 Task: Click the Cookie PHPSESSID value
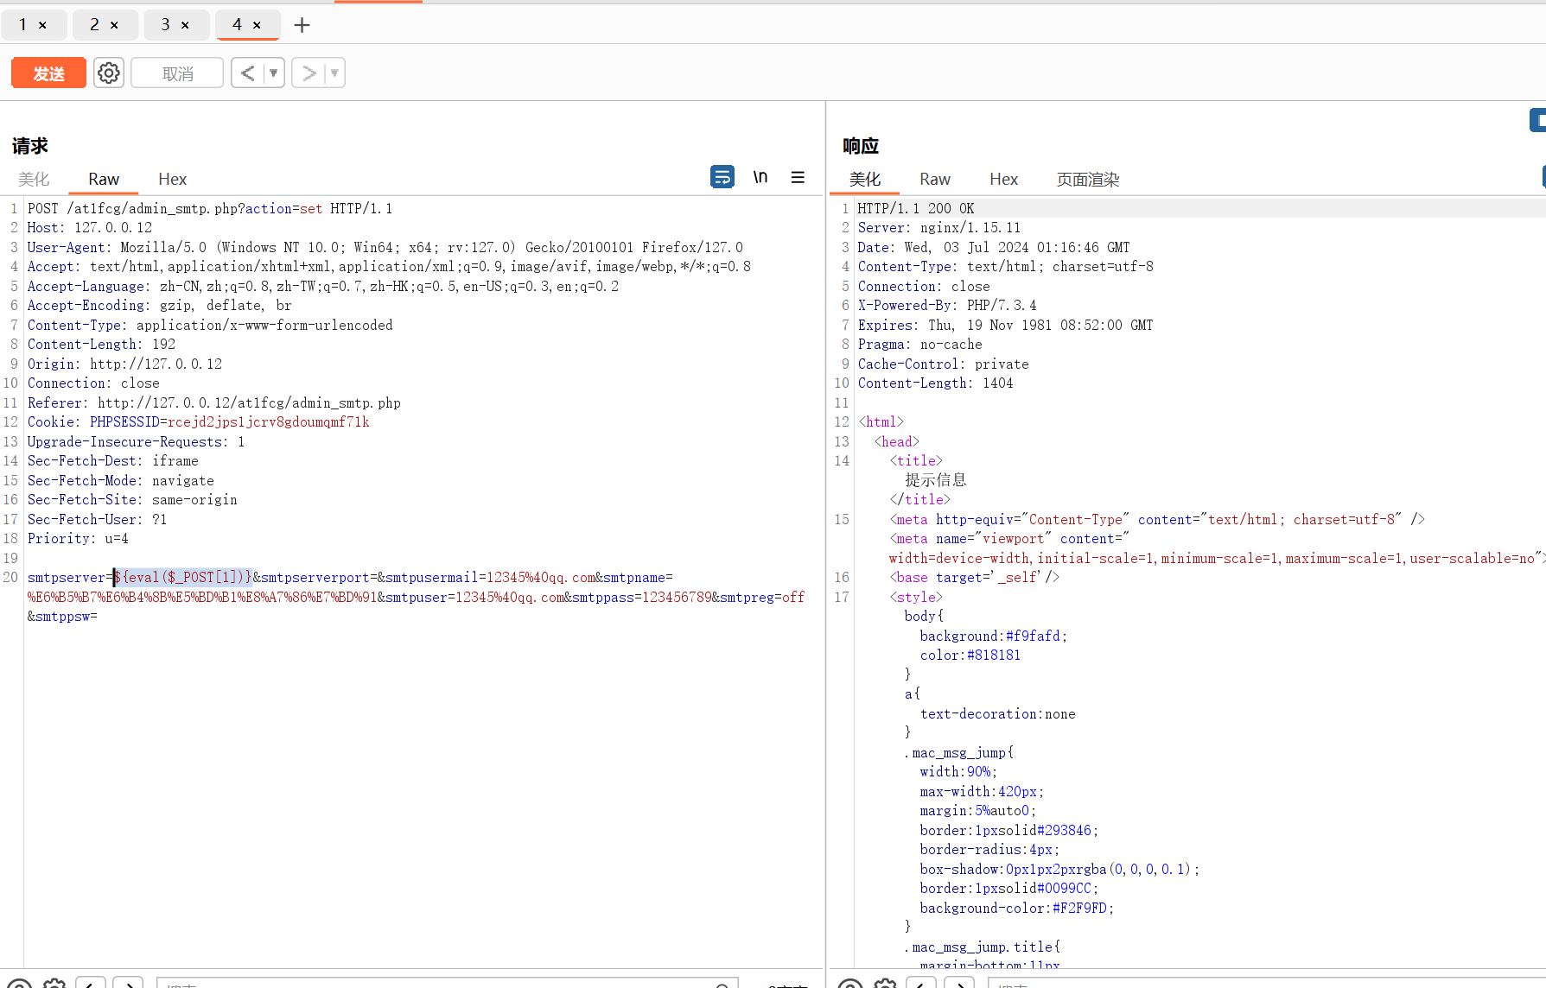click(x=269, y=421)
